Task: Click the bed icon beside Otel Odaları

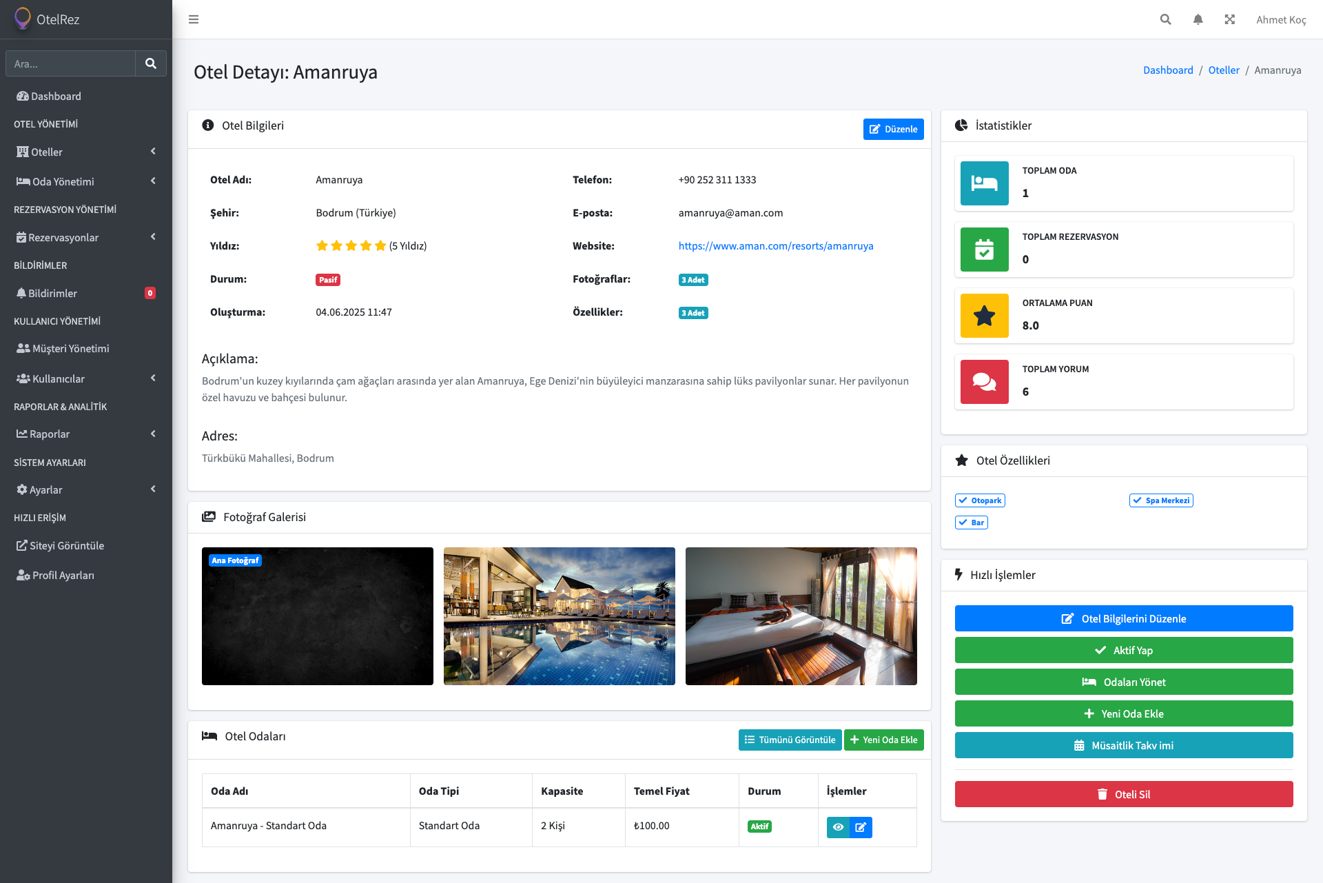Action: pyautogui.click(x=209, y=736)
